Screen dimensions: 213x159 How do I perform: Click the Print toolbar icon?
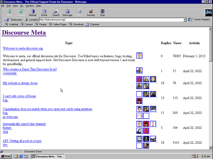79,13
